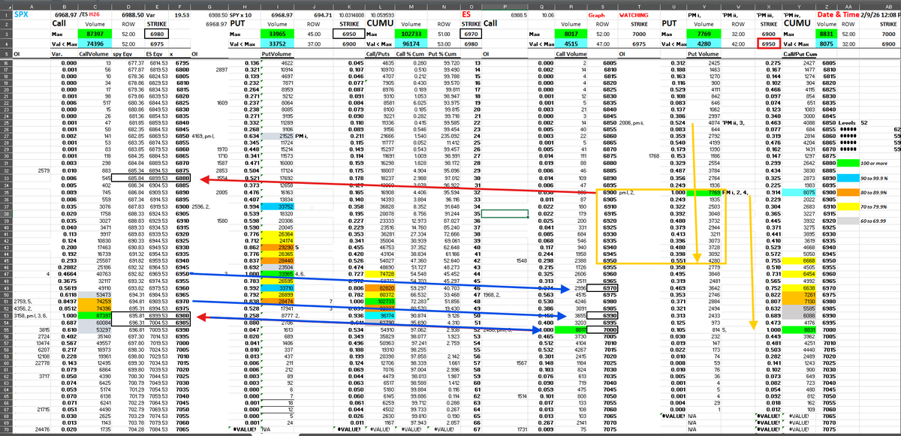The width and height of the screenshot is (901, 436).
Task: Click the select-all corner triangle
Action: [5, 5]
